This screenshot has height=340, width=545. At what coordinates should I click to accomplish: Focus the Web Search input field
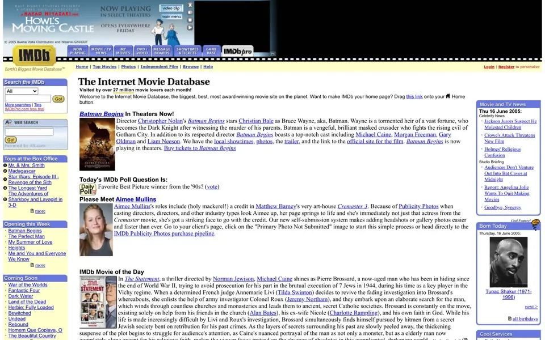[29, 132]
